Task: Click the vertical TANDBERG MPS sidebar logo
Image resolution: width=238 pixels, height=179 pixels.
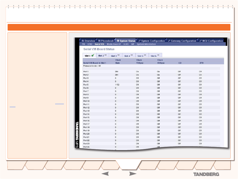Action: pos(77,135)
